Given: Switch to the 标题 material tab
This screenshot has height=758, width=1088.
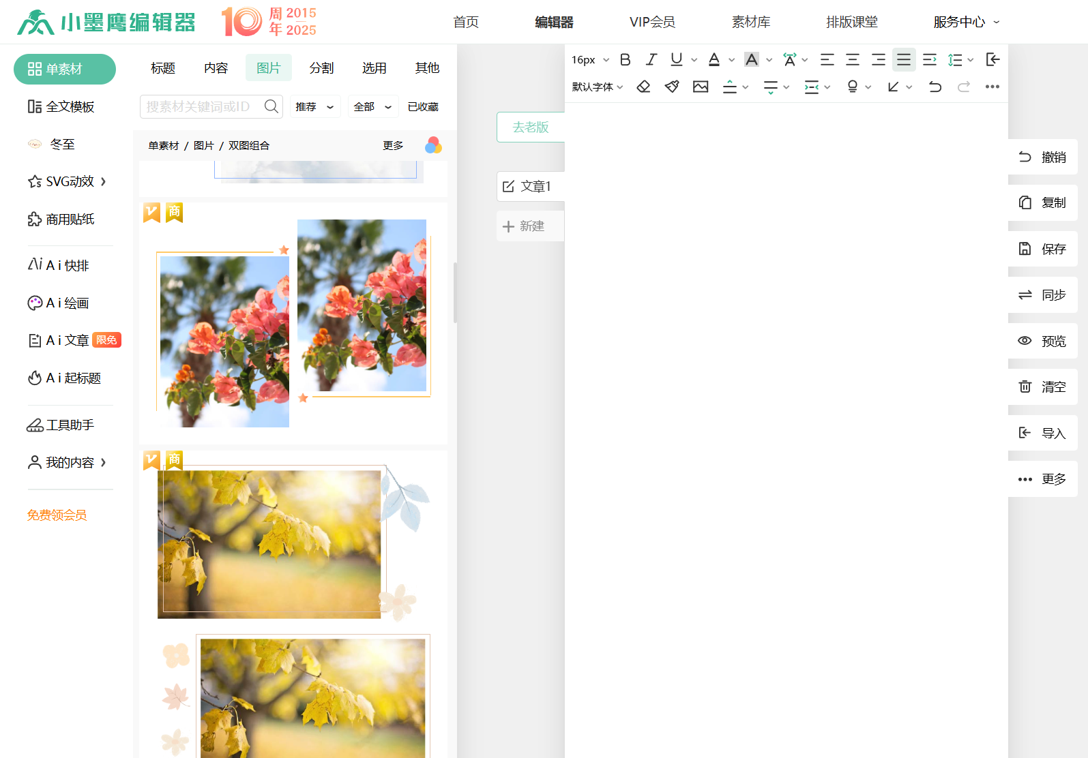Looking at the screenshot, I should (163, 68).
